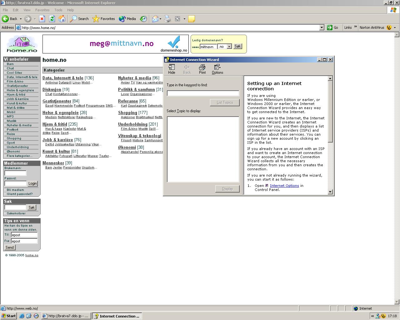
Task: Click the IE Forward arrow
Action: click(x=28, y=19)
